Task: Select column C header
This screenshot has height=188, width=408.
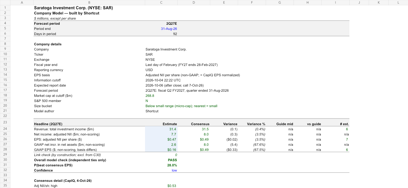Action: tap(161, 3)
